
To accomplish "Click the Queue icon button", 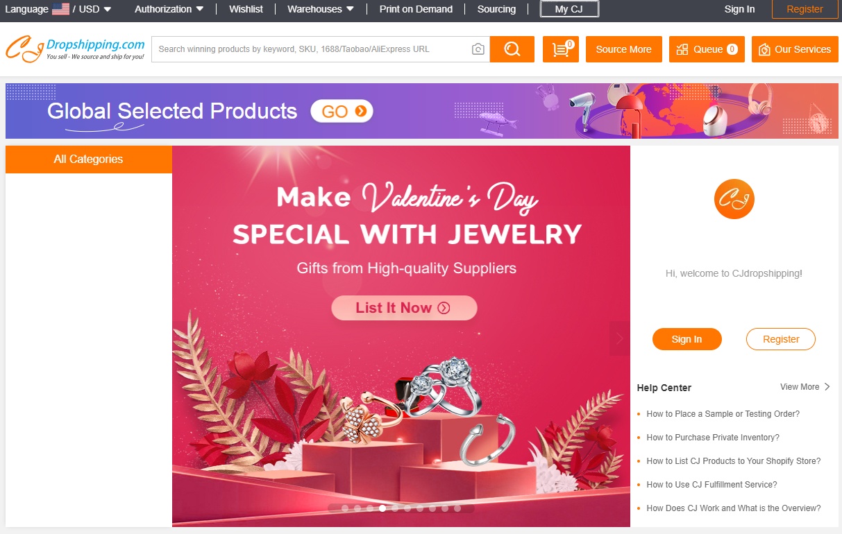I will (x=706, y=49).
